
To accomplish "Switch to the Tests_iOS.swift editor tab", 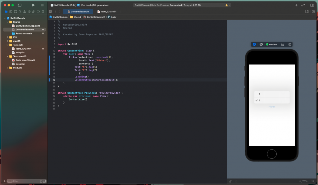I will click(x=107, y=11).
